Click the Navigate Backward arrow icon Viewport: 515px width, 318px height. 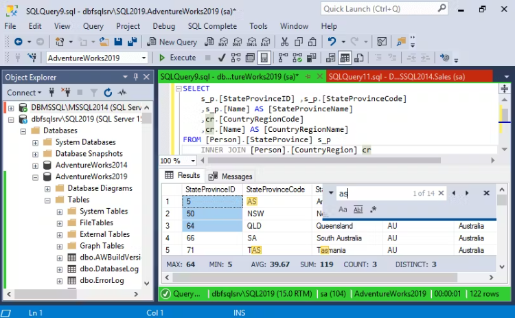pyautogui.click(x=19, y=42)
